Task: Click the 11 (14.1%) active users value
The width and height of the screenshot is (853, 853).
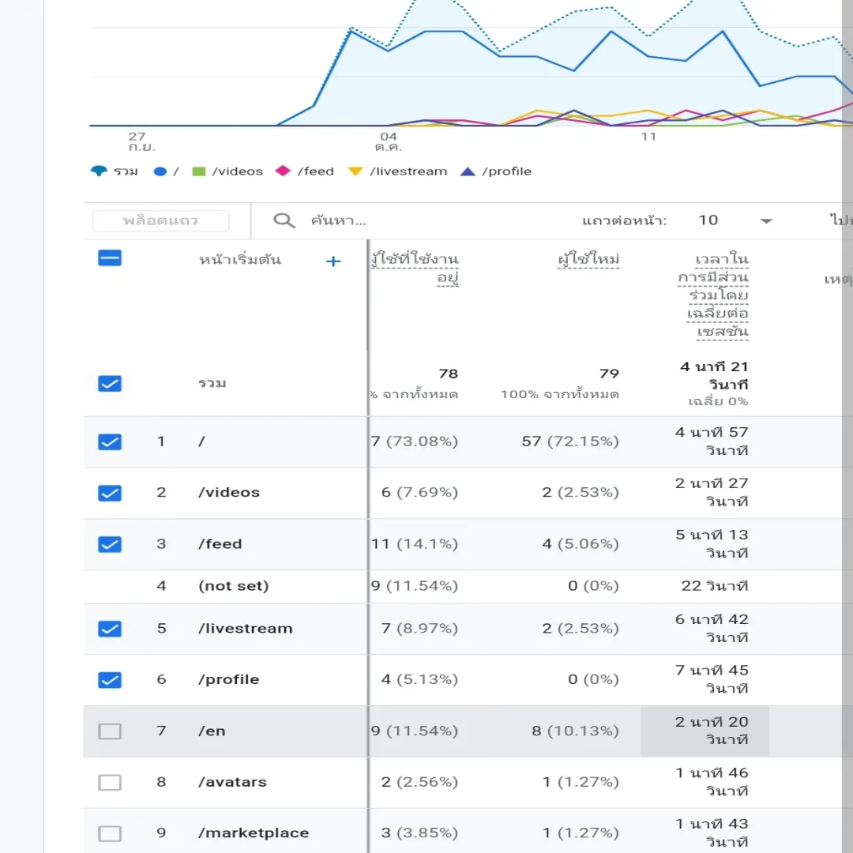Action: 415,543
